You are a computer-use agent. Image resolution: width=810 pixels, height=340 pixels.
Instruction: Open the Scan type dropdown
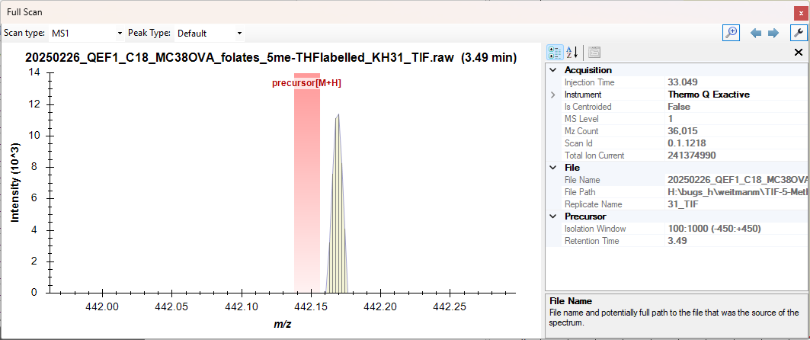click(85, 34)
